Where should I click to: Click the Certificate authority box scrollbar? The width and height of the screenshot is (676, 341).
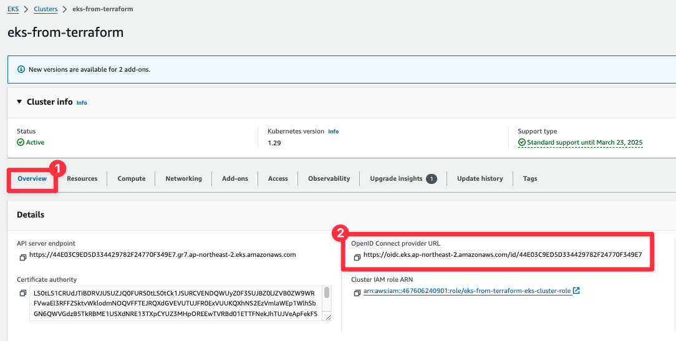point(327,293)
